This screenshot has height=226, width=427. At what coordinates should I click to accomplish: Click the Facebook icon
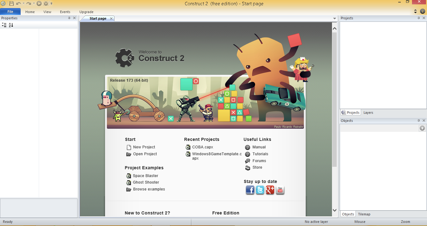pos(250,190)
